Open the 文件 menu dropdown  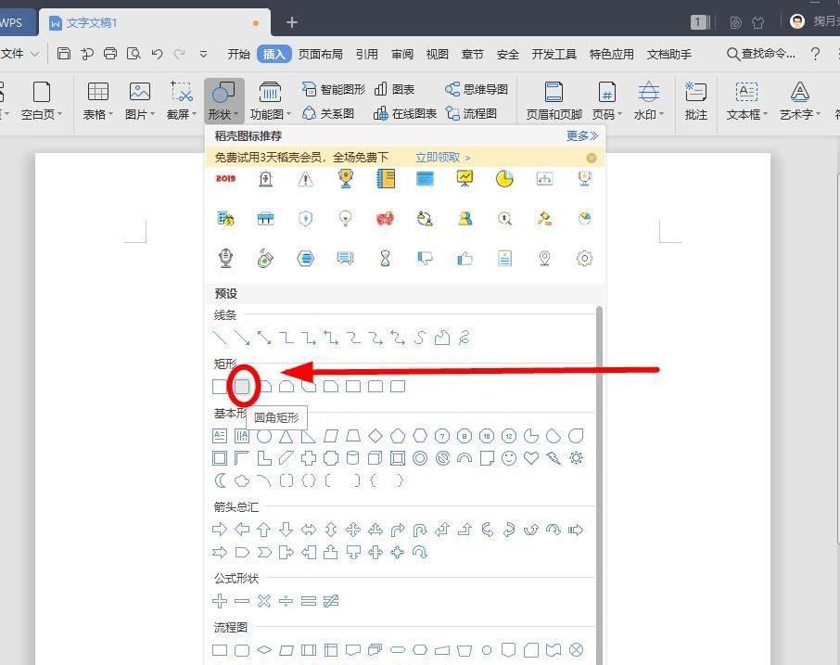tap(20, 54)
